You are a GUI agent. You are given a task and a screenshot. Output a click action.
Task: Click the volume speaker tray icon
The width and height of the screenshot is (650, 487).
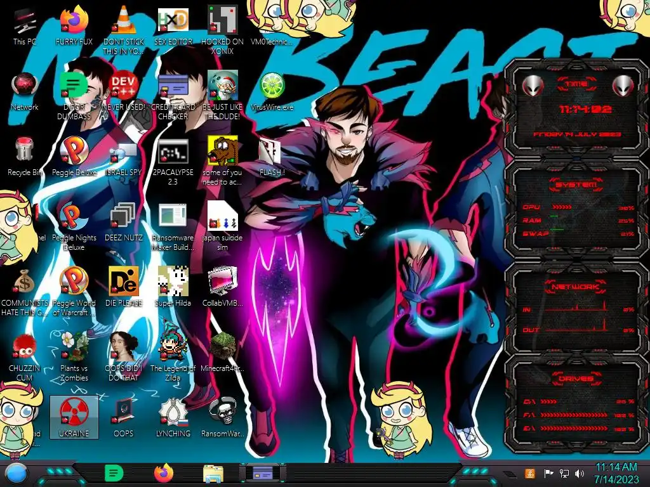coord(580,473)
